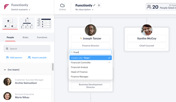Expand the Switch scenario dropdown
The height and width of the screenshot is (102, 176).
pyautogui.click(x=21, y=9)
